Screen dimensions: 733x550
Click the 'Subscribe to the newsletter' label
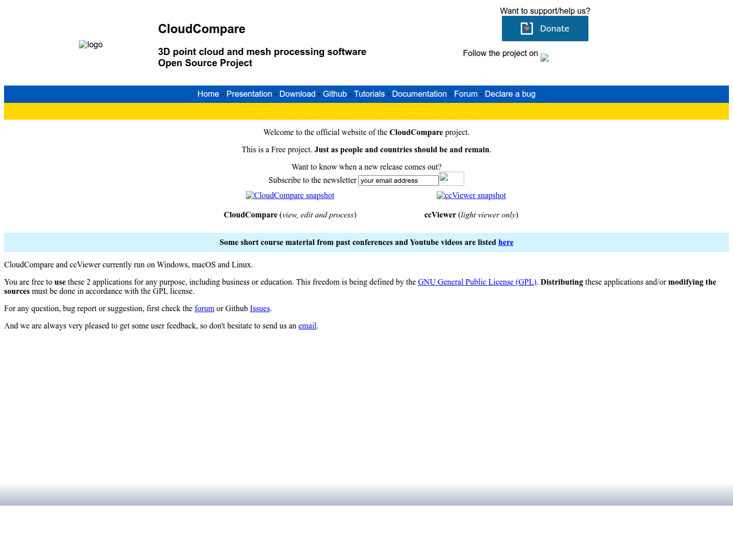[313, 180]
